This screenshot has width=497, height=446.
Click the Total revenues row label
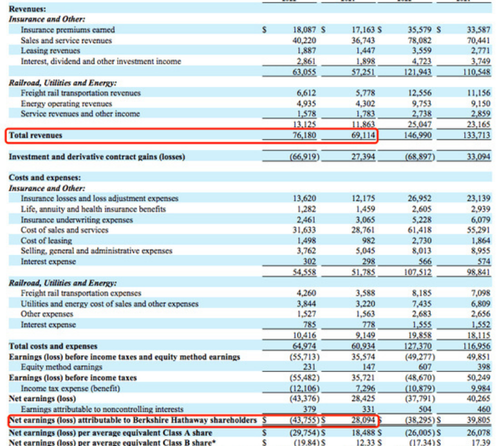pyautogui.click(x=35, y=136)
